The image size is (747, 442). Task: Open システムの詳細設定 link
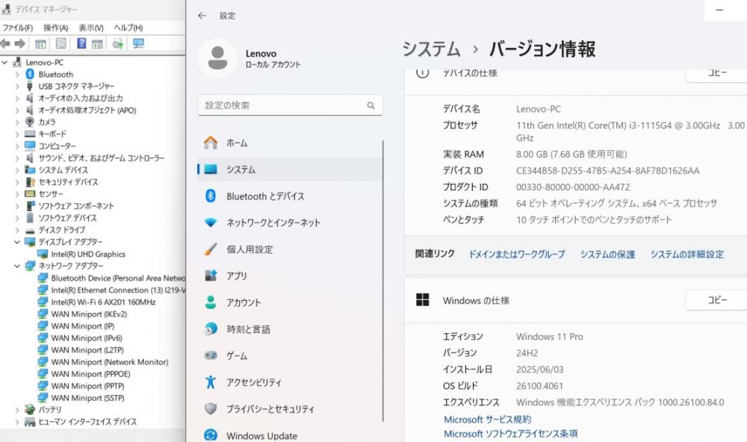tap(687, 255)
